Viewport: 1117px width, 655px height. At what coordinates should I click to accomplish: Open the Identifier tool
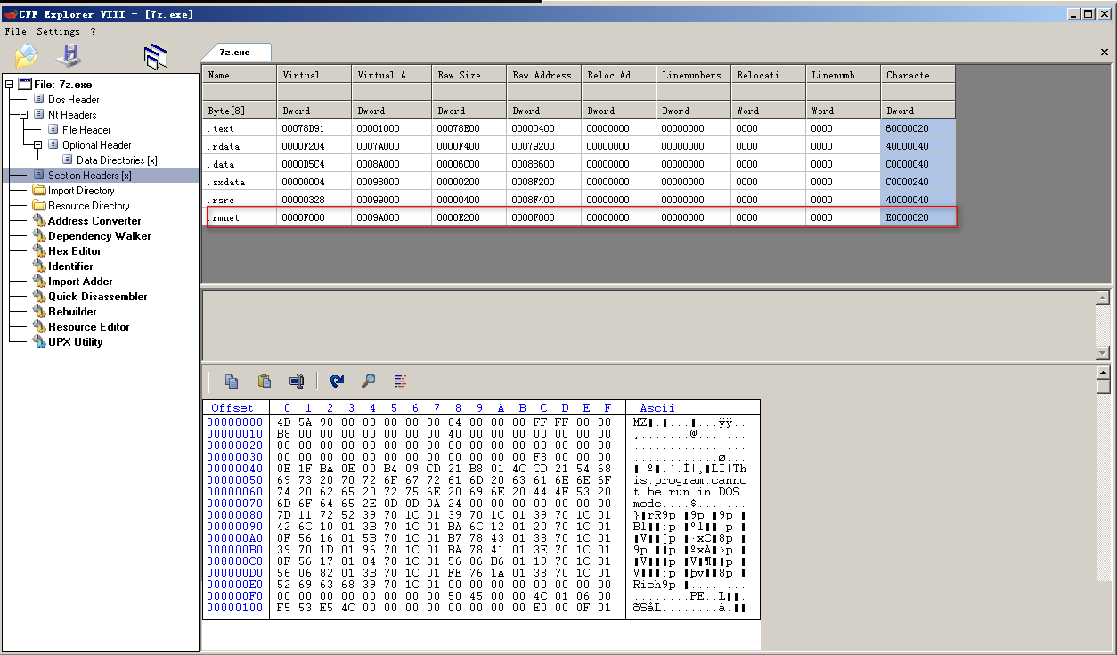(x=70, y=266)
